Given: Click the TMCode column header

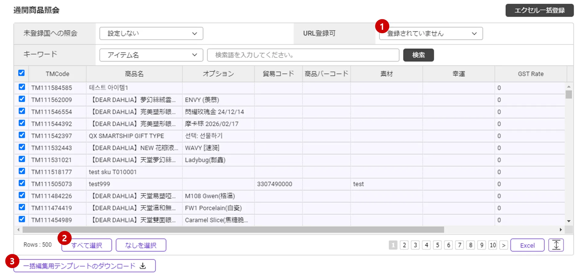Looking at the screenshot, I should tap(58, 74).
